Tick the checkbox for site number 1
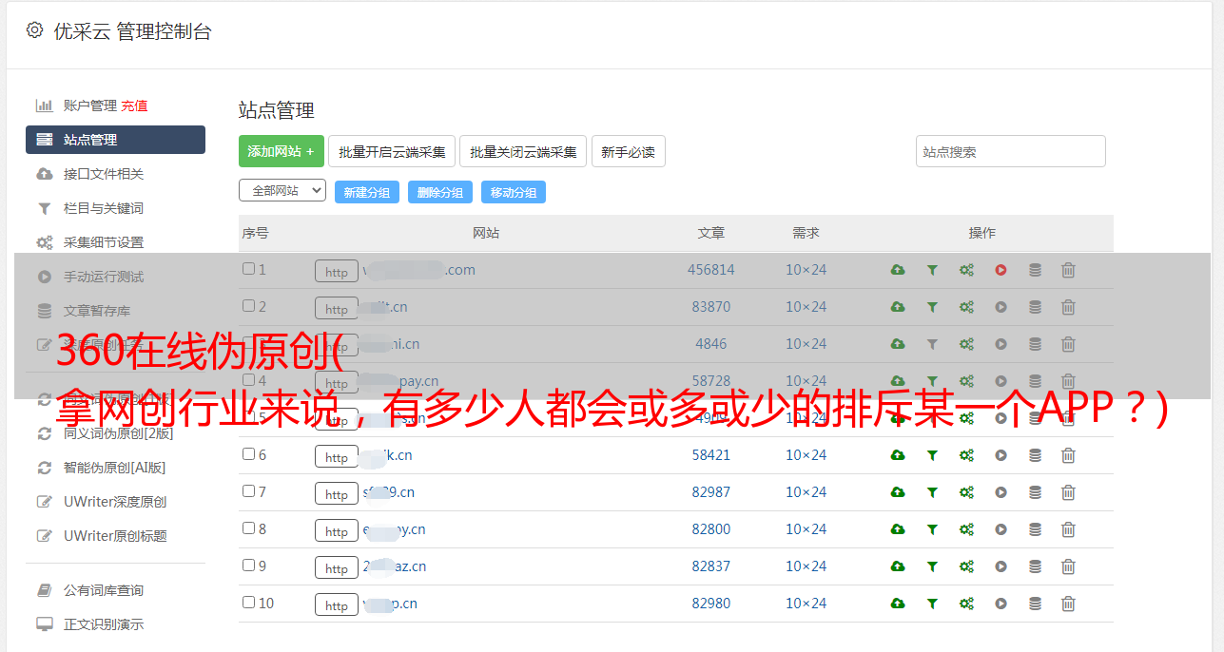1224x652 pixels. tap(248, 269)
